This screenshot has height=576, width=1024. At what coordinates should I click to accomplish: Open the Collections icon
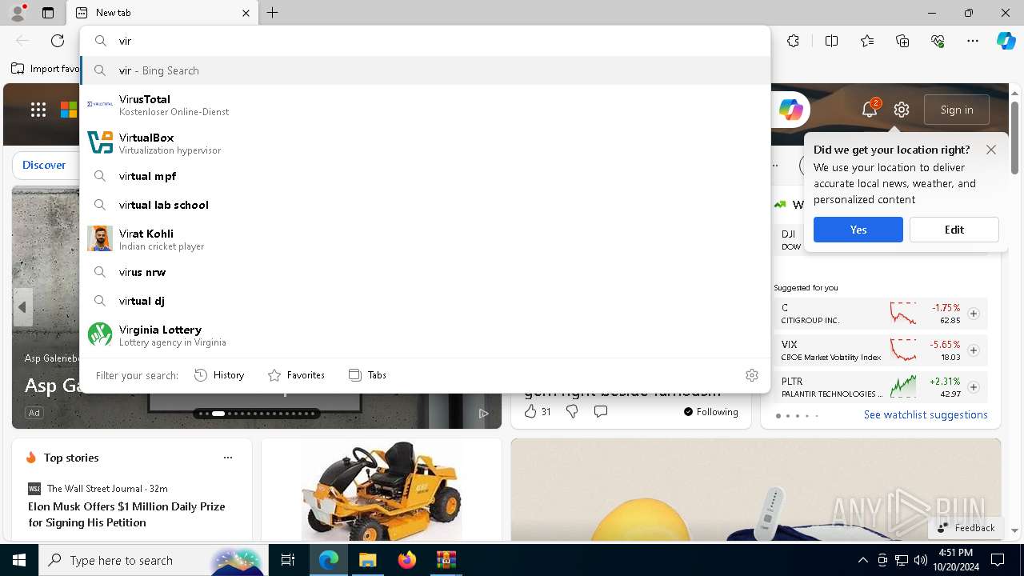click(x=902, y=41)
